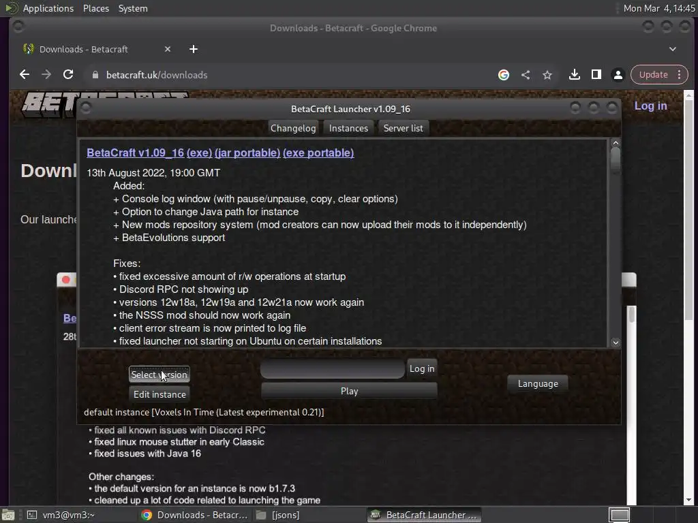
Task: Switch to vm3@vm3 terminal taskbar item
Action: 60,515
